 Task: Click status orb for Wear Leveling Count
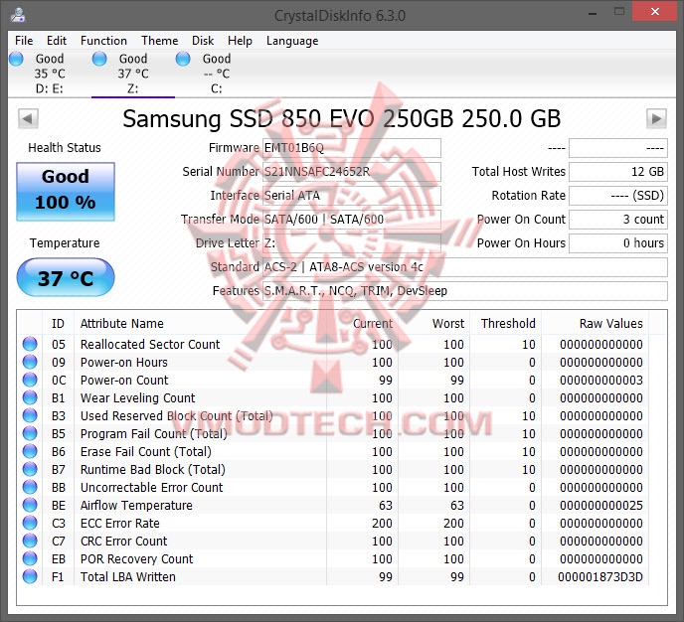tap(30, 397)
